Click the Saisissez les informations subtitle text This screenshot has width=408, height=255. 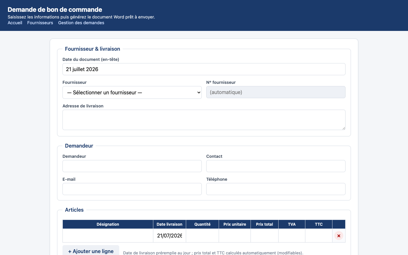tap(81, 17)
